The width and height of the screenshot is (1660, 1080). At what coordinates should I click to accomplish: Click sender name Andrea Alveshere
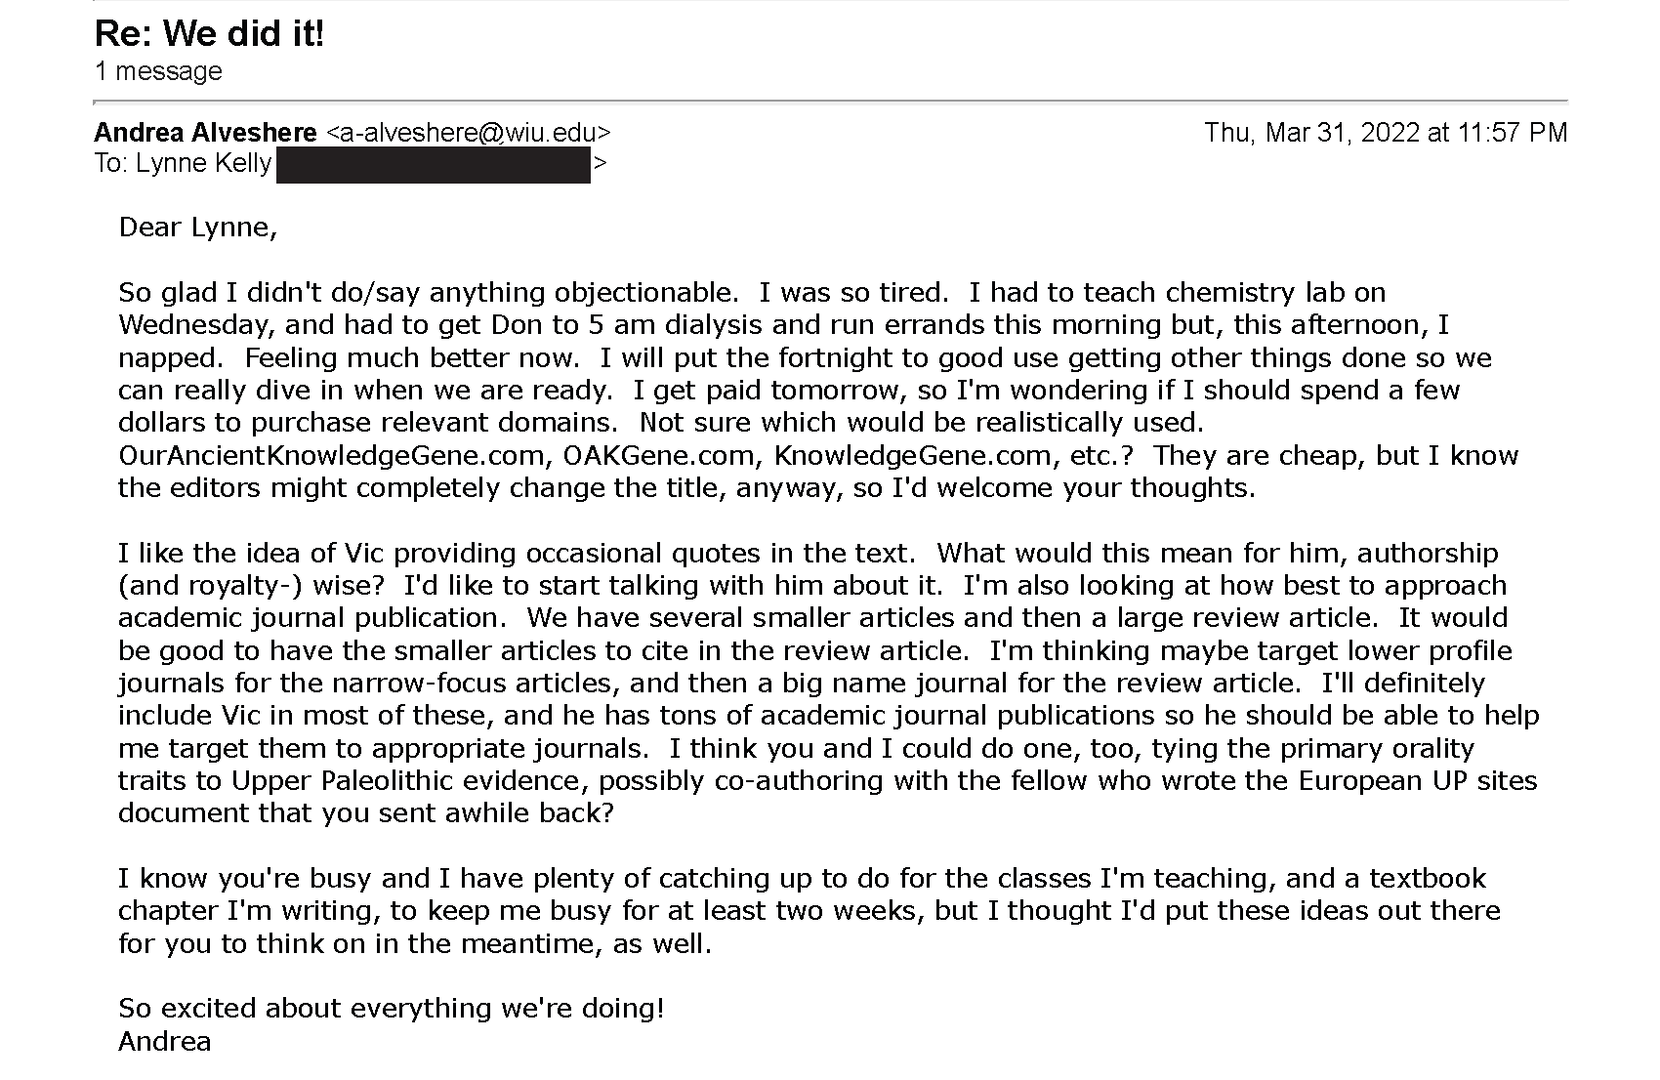205,133
